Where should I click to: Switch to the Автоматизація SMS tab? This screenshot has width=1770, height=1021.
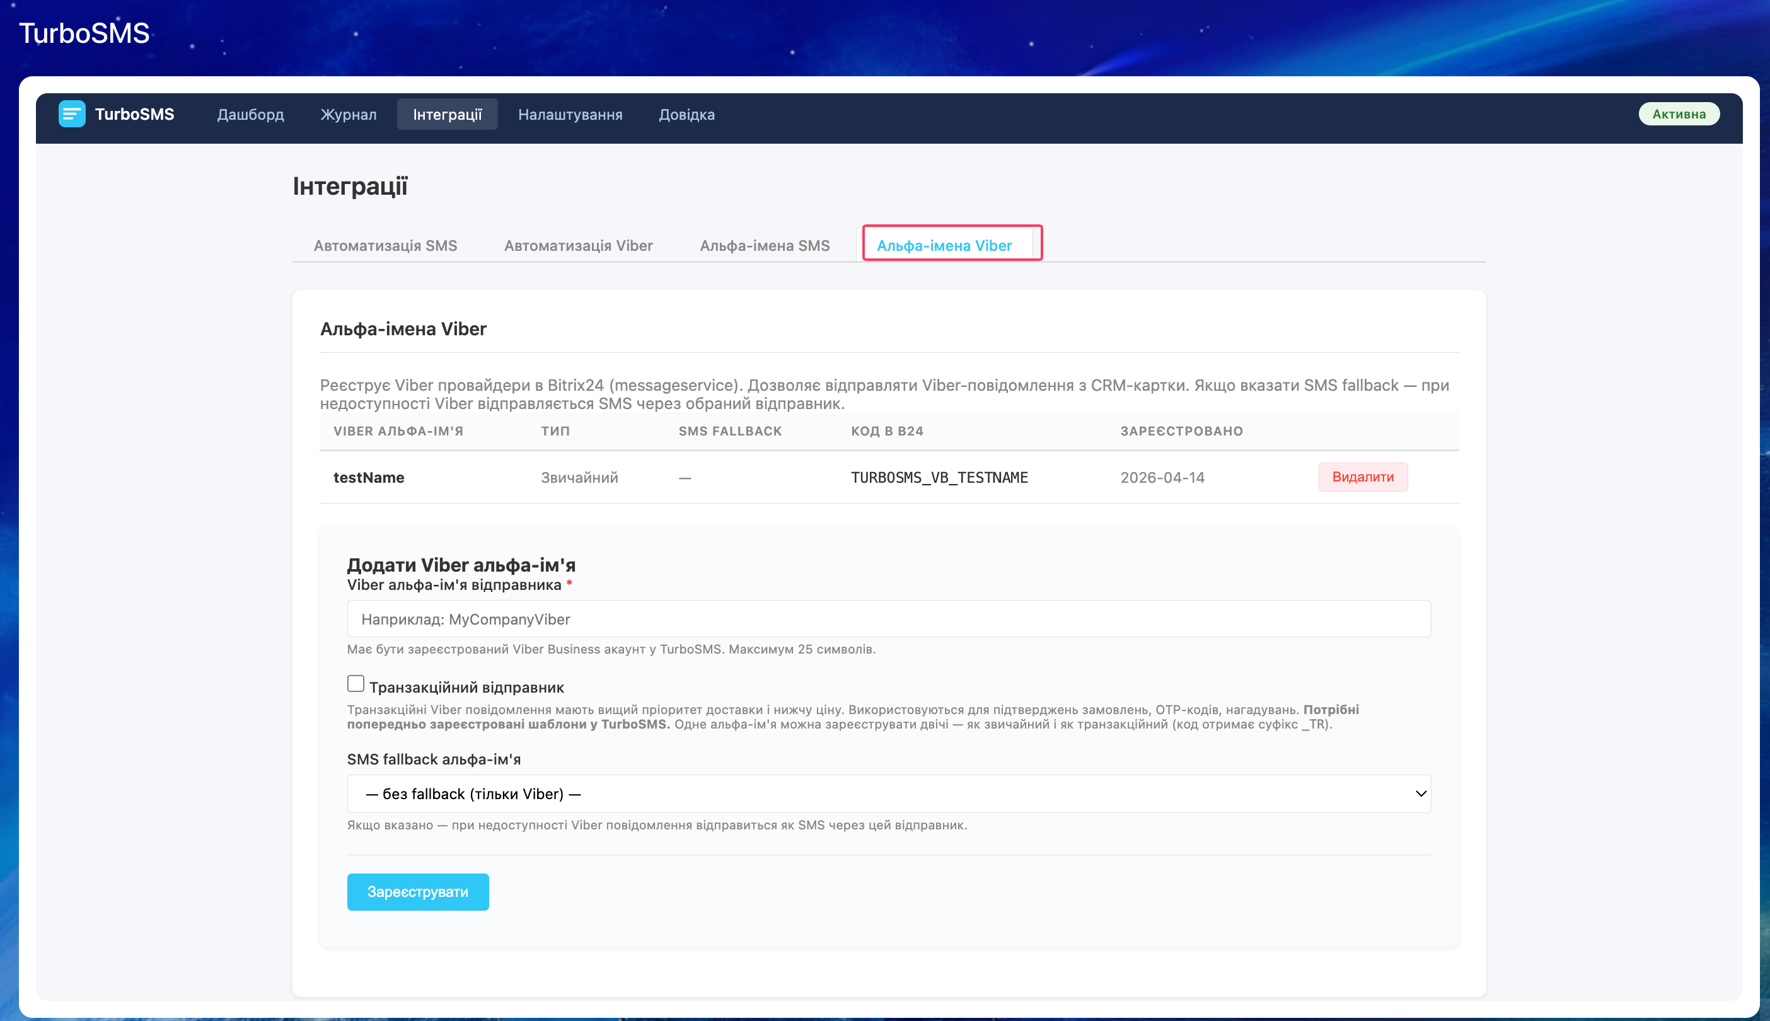[x=385, y=245]
